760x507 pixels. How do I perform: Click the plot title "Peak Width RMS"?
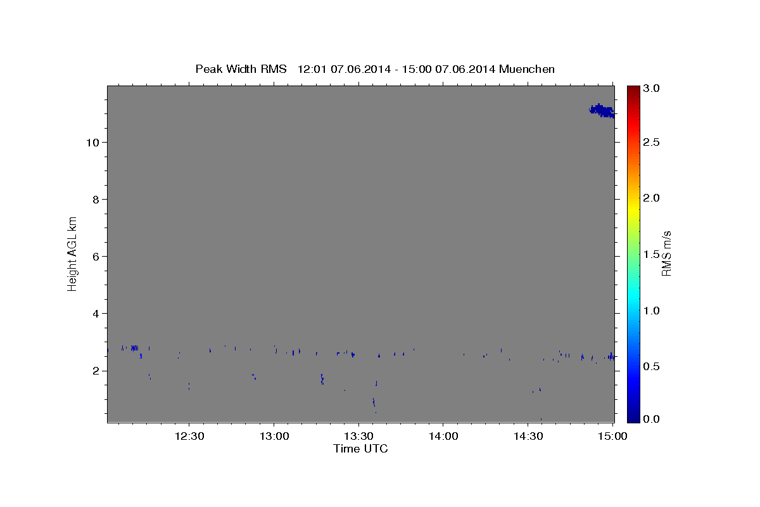pos(241,69)
